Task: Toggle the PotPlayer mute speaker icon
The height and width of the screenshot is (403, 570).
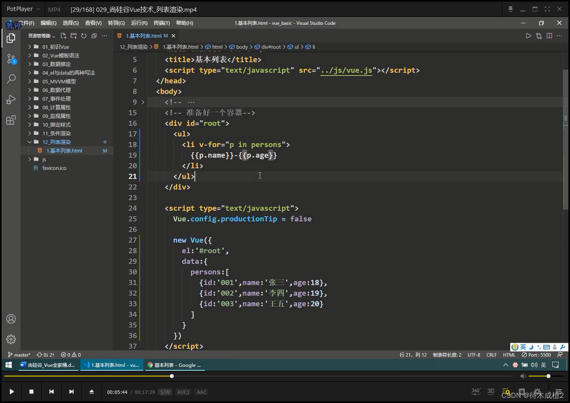Action: coord(523,376)
